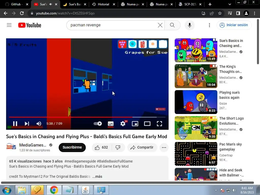
Task: Dislike the video
Action: click(x=118, y=148)
